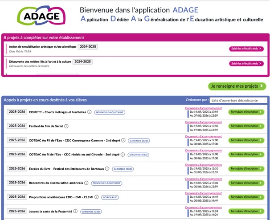270x220 pixels.
Task: Select 'Rencontres du cinéma latino-américain' title
Action: tap(56, 183)
